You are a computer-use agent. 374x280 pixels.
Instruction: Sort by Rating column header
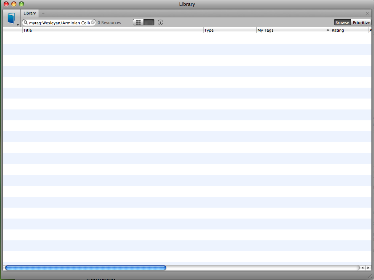point(350,30)
